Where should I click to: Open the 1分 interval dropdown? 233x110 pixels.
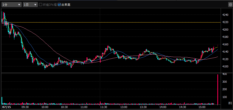click(x=12, y=5)
